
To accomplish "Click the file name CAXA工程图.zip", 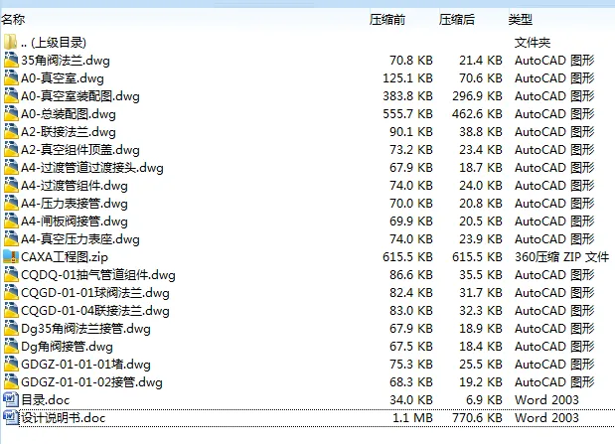I will pos(65,257).
